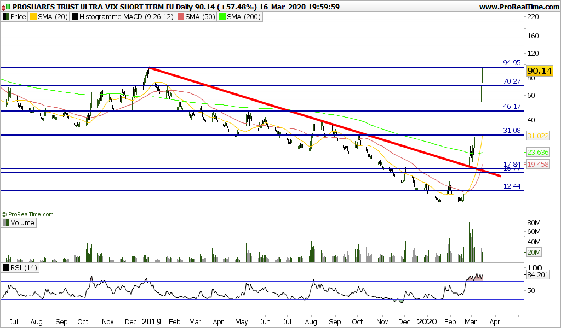
Task: Click the © ProRealTime.com watermark text
Action: pos(27,214)
